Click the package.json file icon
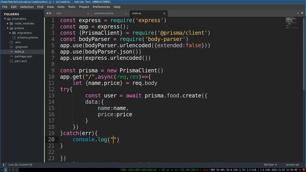Image resolution: width=306 pixels, height=172 pixels. (x=11, y=56)
